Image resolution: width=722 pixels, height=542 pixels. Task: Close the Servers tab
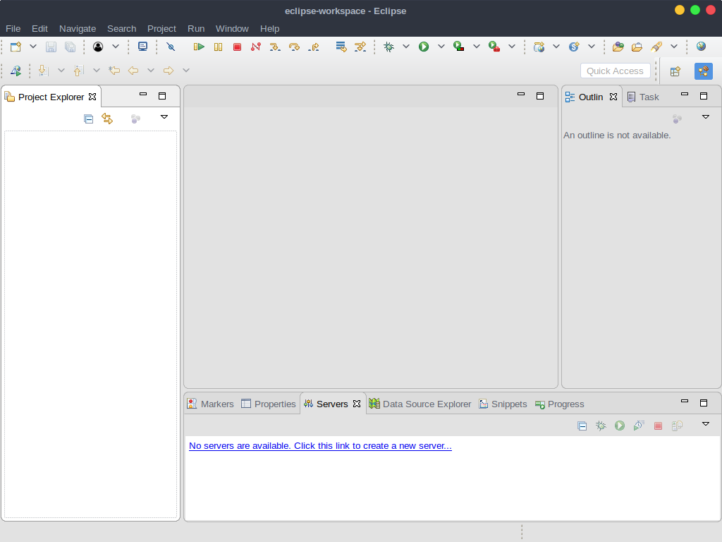(356, 404)
